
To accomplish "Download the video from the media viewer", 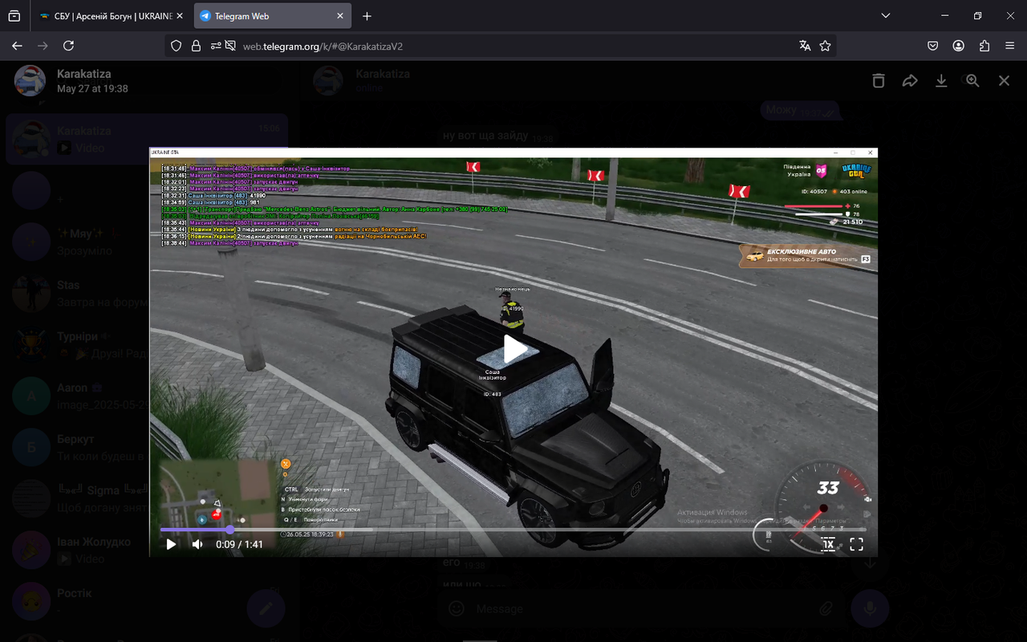I will click(941, 80).
